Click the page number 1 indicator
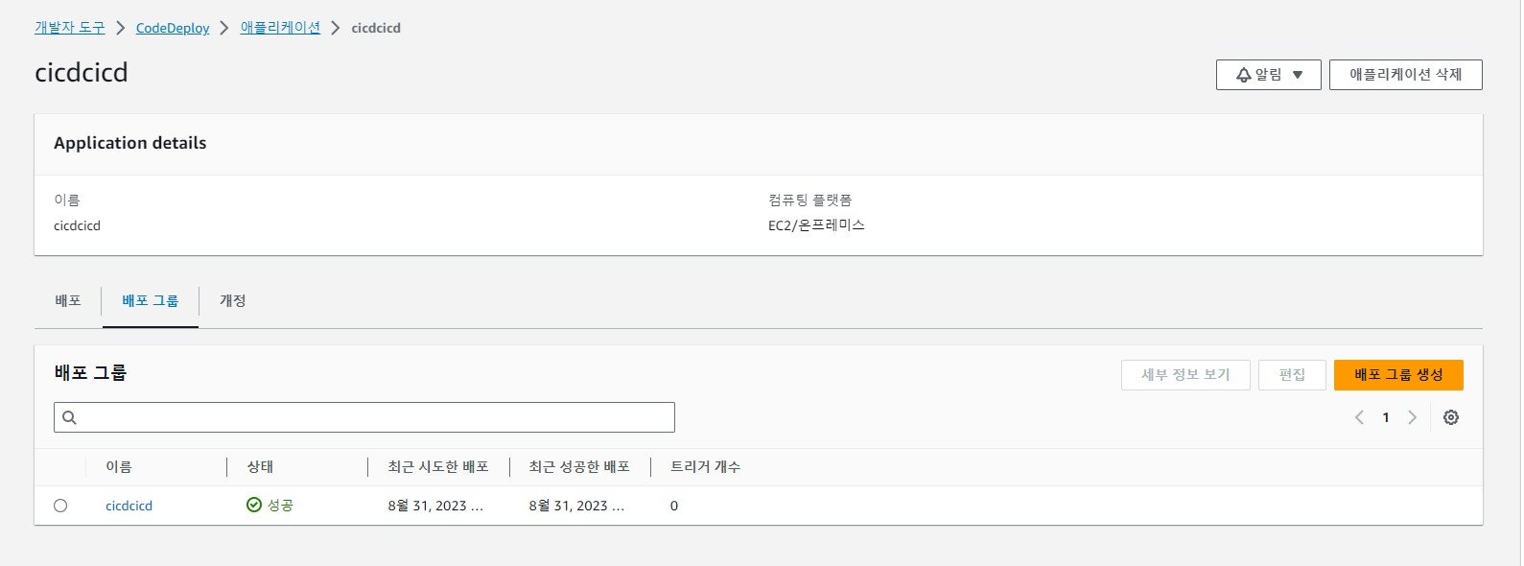 click(x=1386, y=417)
